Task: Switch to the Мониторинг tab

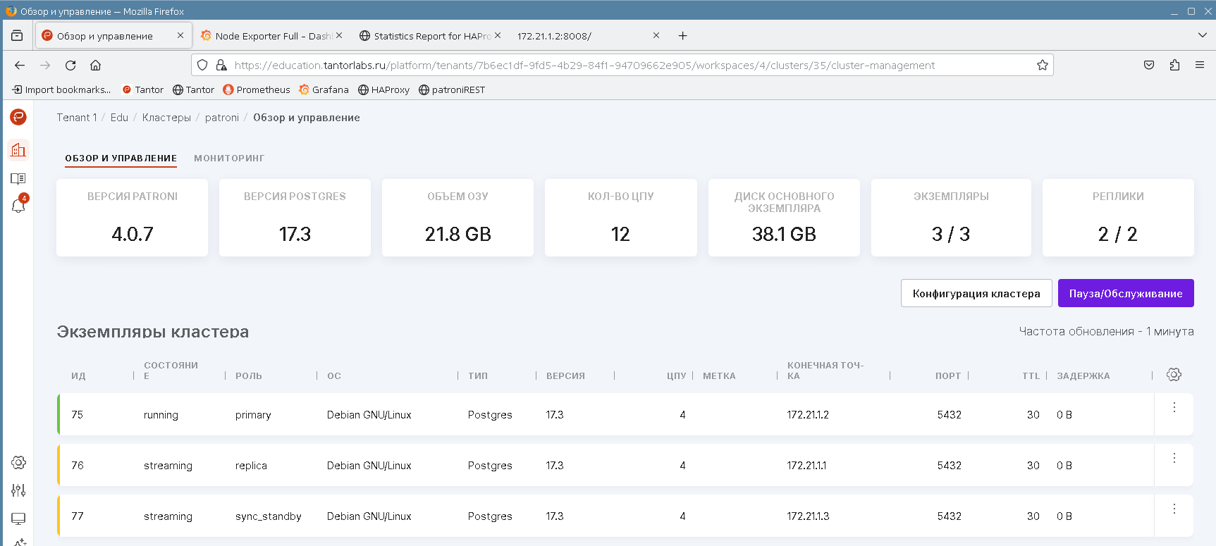Action: (229, 159)
